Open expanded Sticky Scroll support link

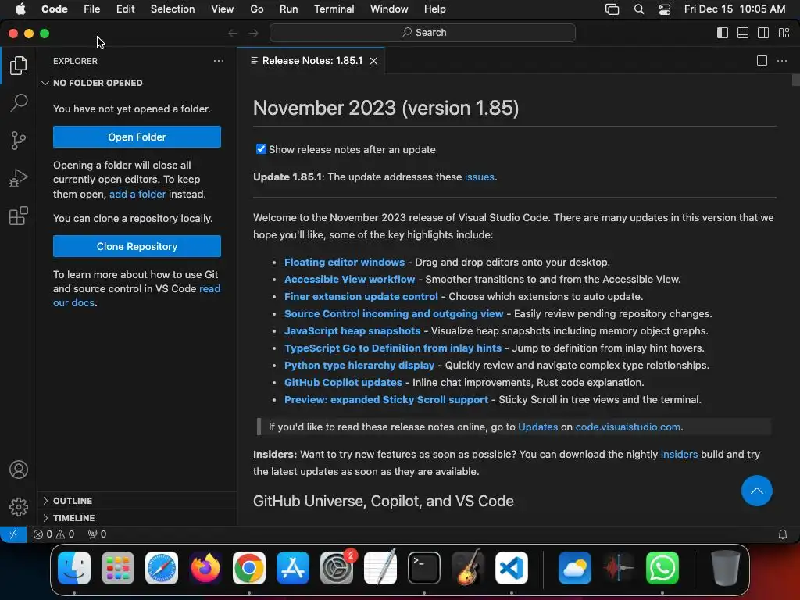coord(386,399)
